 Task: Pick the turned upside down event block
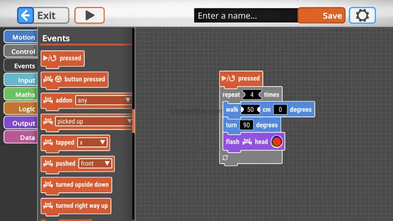coord(76,185)
